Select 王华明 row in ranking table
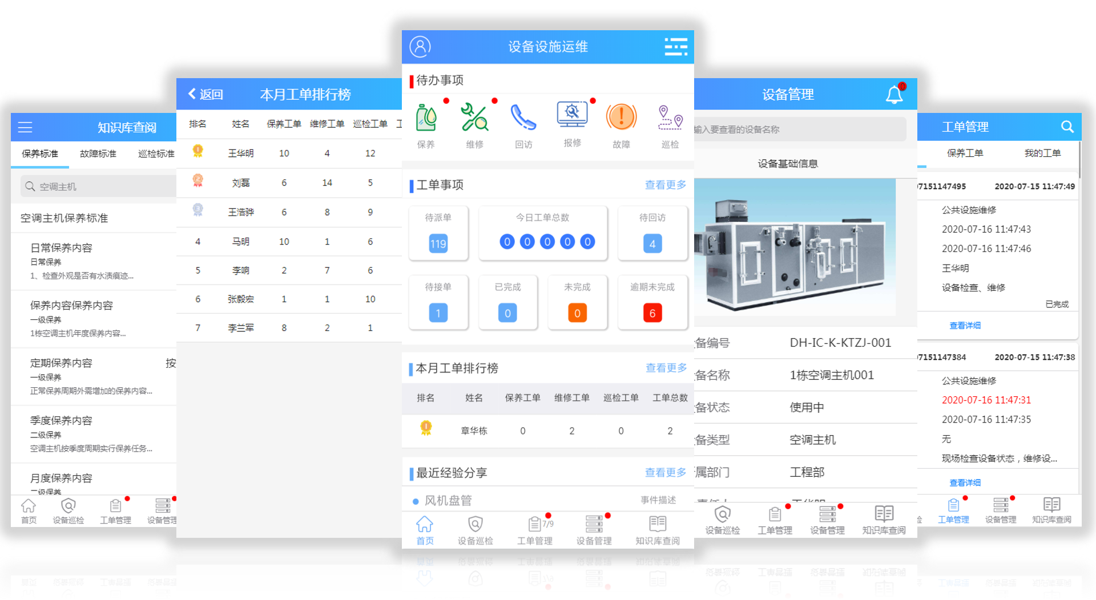 [x=289, y=153]
